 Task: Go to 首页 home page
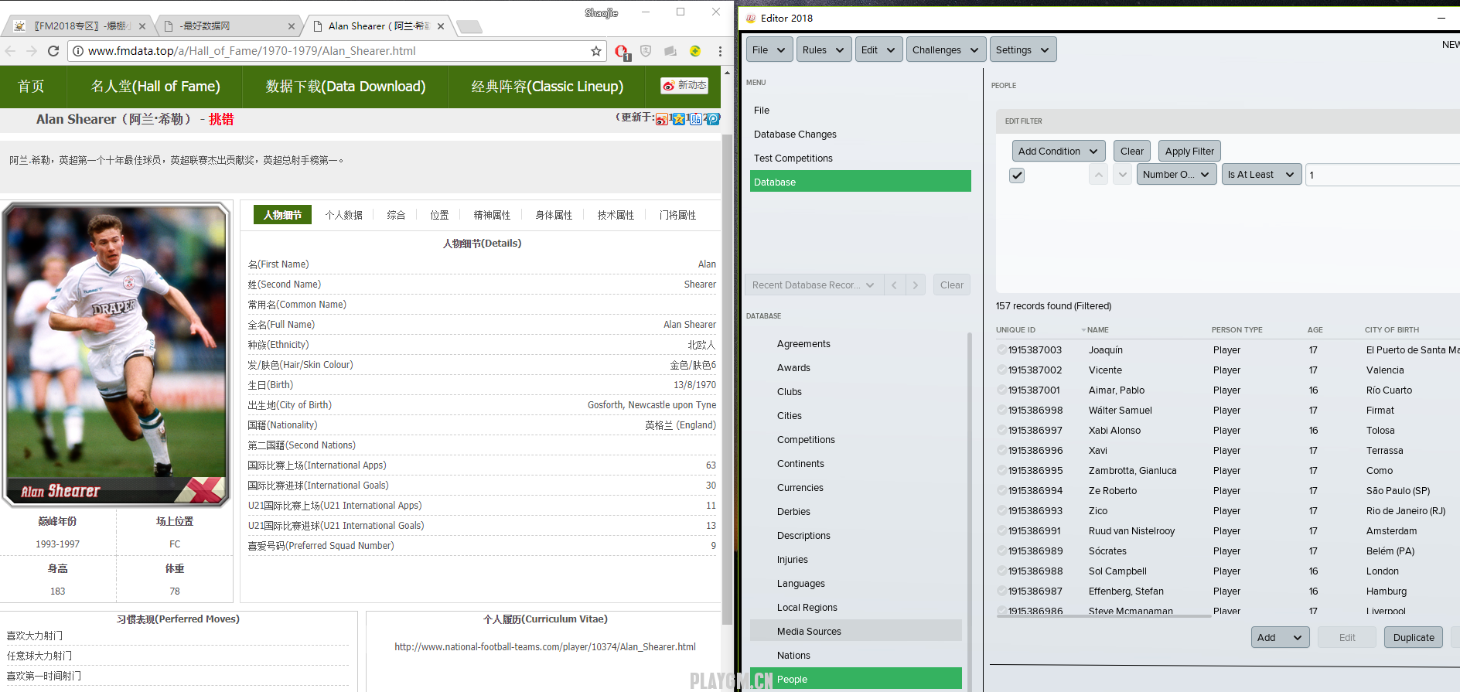click(32, 87)
